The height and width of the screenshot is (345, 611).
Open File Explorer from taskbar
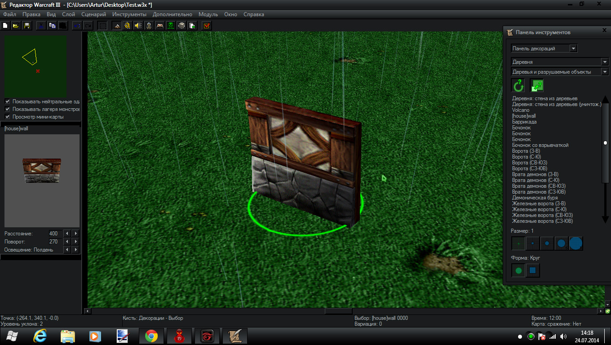68,336
